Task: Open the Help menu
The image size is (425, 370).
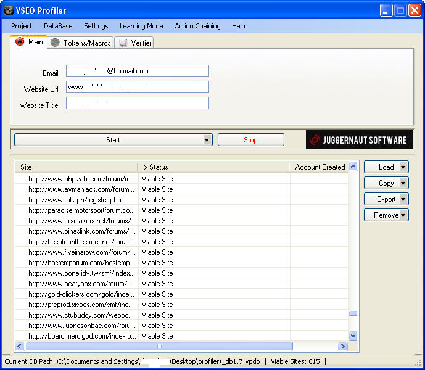Action: point(238,26)
